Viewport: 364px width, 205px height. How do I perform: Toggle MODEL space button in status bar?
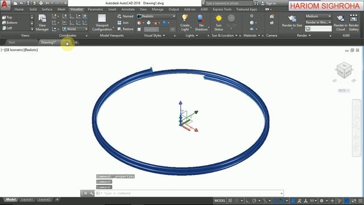pyautogui.click(x=220, y=200)
